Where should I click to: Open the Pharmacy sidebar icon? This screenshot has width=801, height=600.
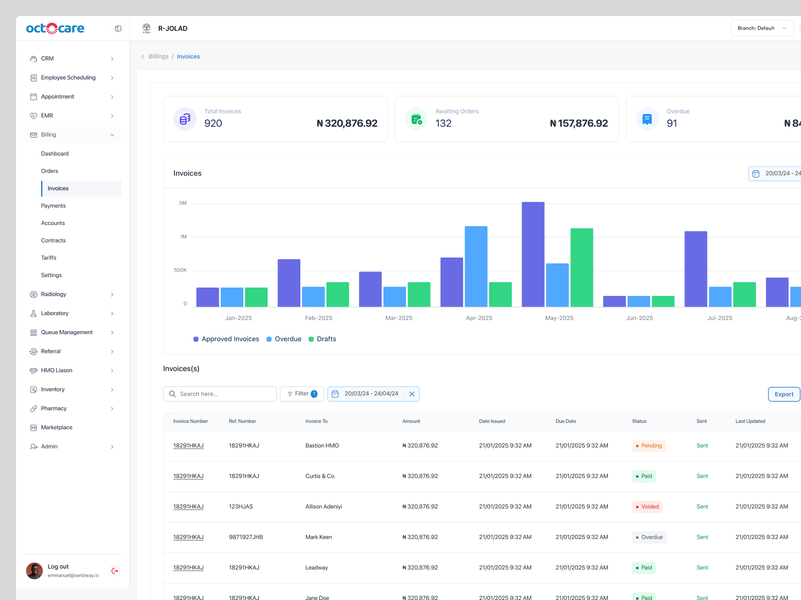point(33,408)
